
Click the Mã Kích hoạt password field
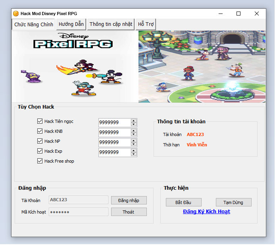(x=79, y=212)
